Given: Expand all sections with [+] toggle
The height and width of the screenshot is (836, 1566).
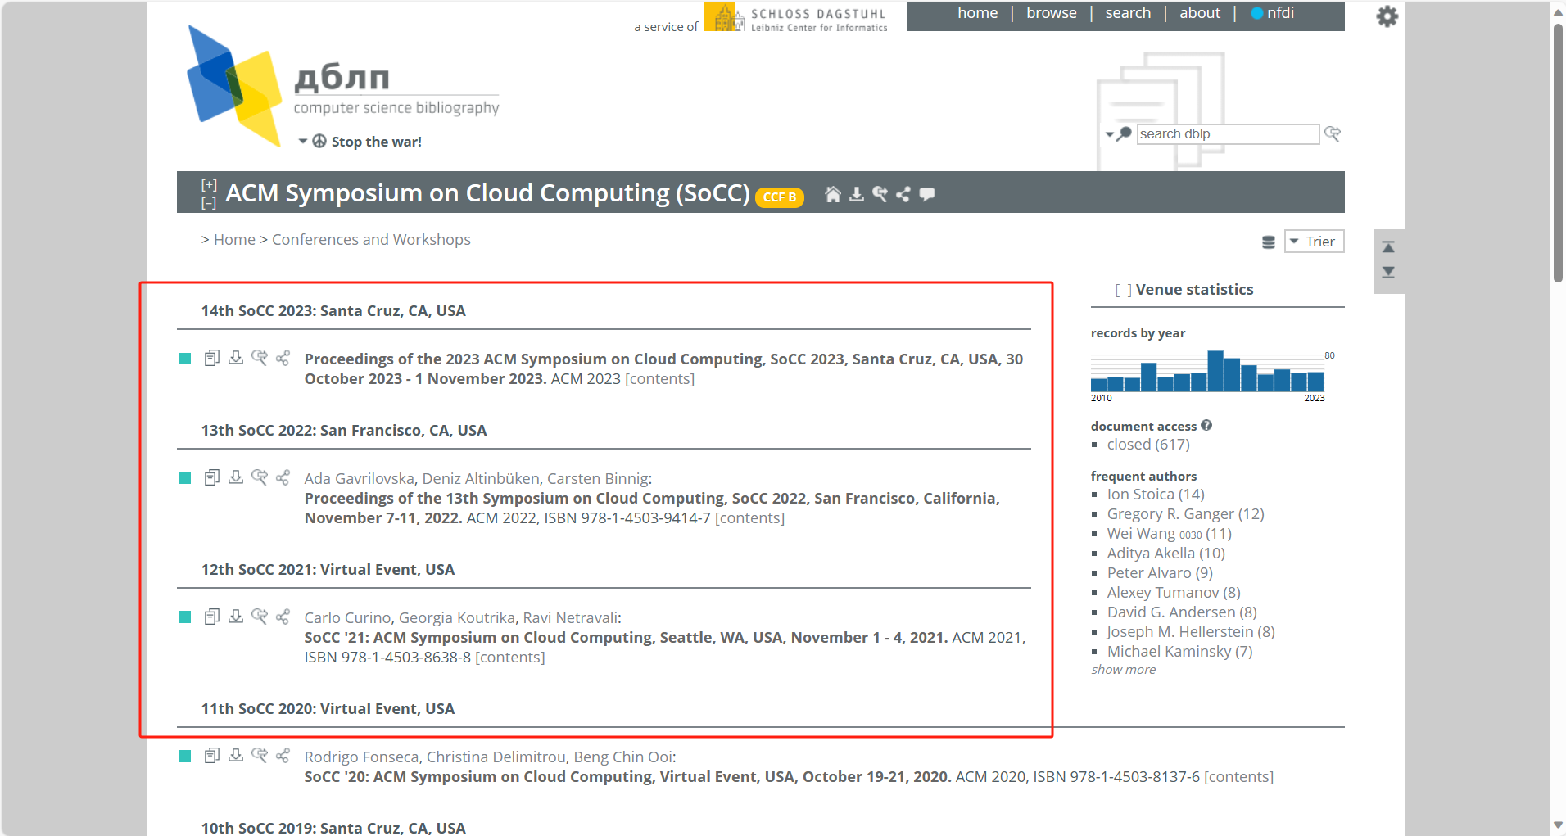Looking at the screenshot, I should pos(209,185).
